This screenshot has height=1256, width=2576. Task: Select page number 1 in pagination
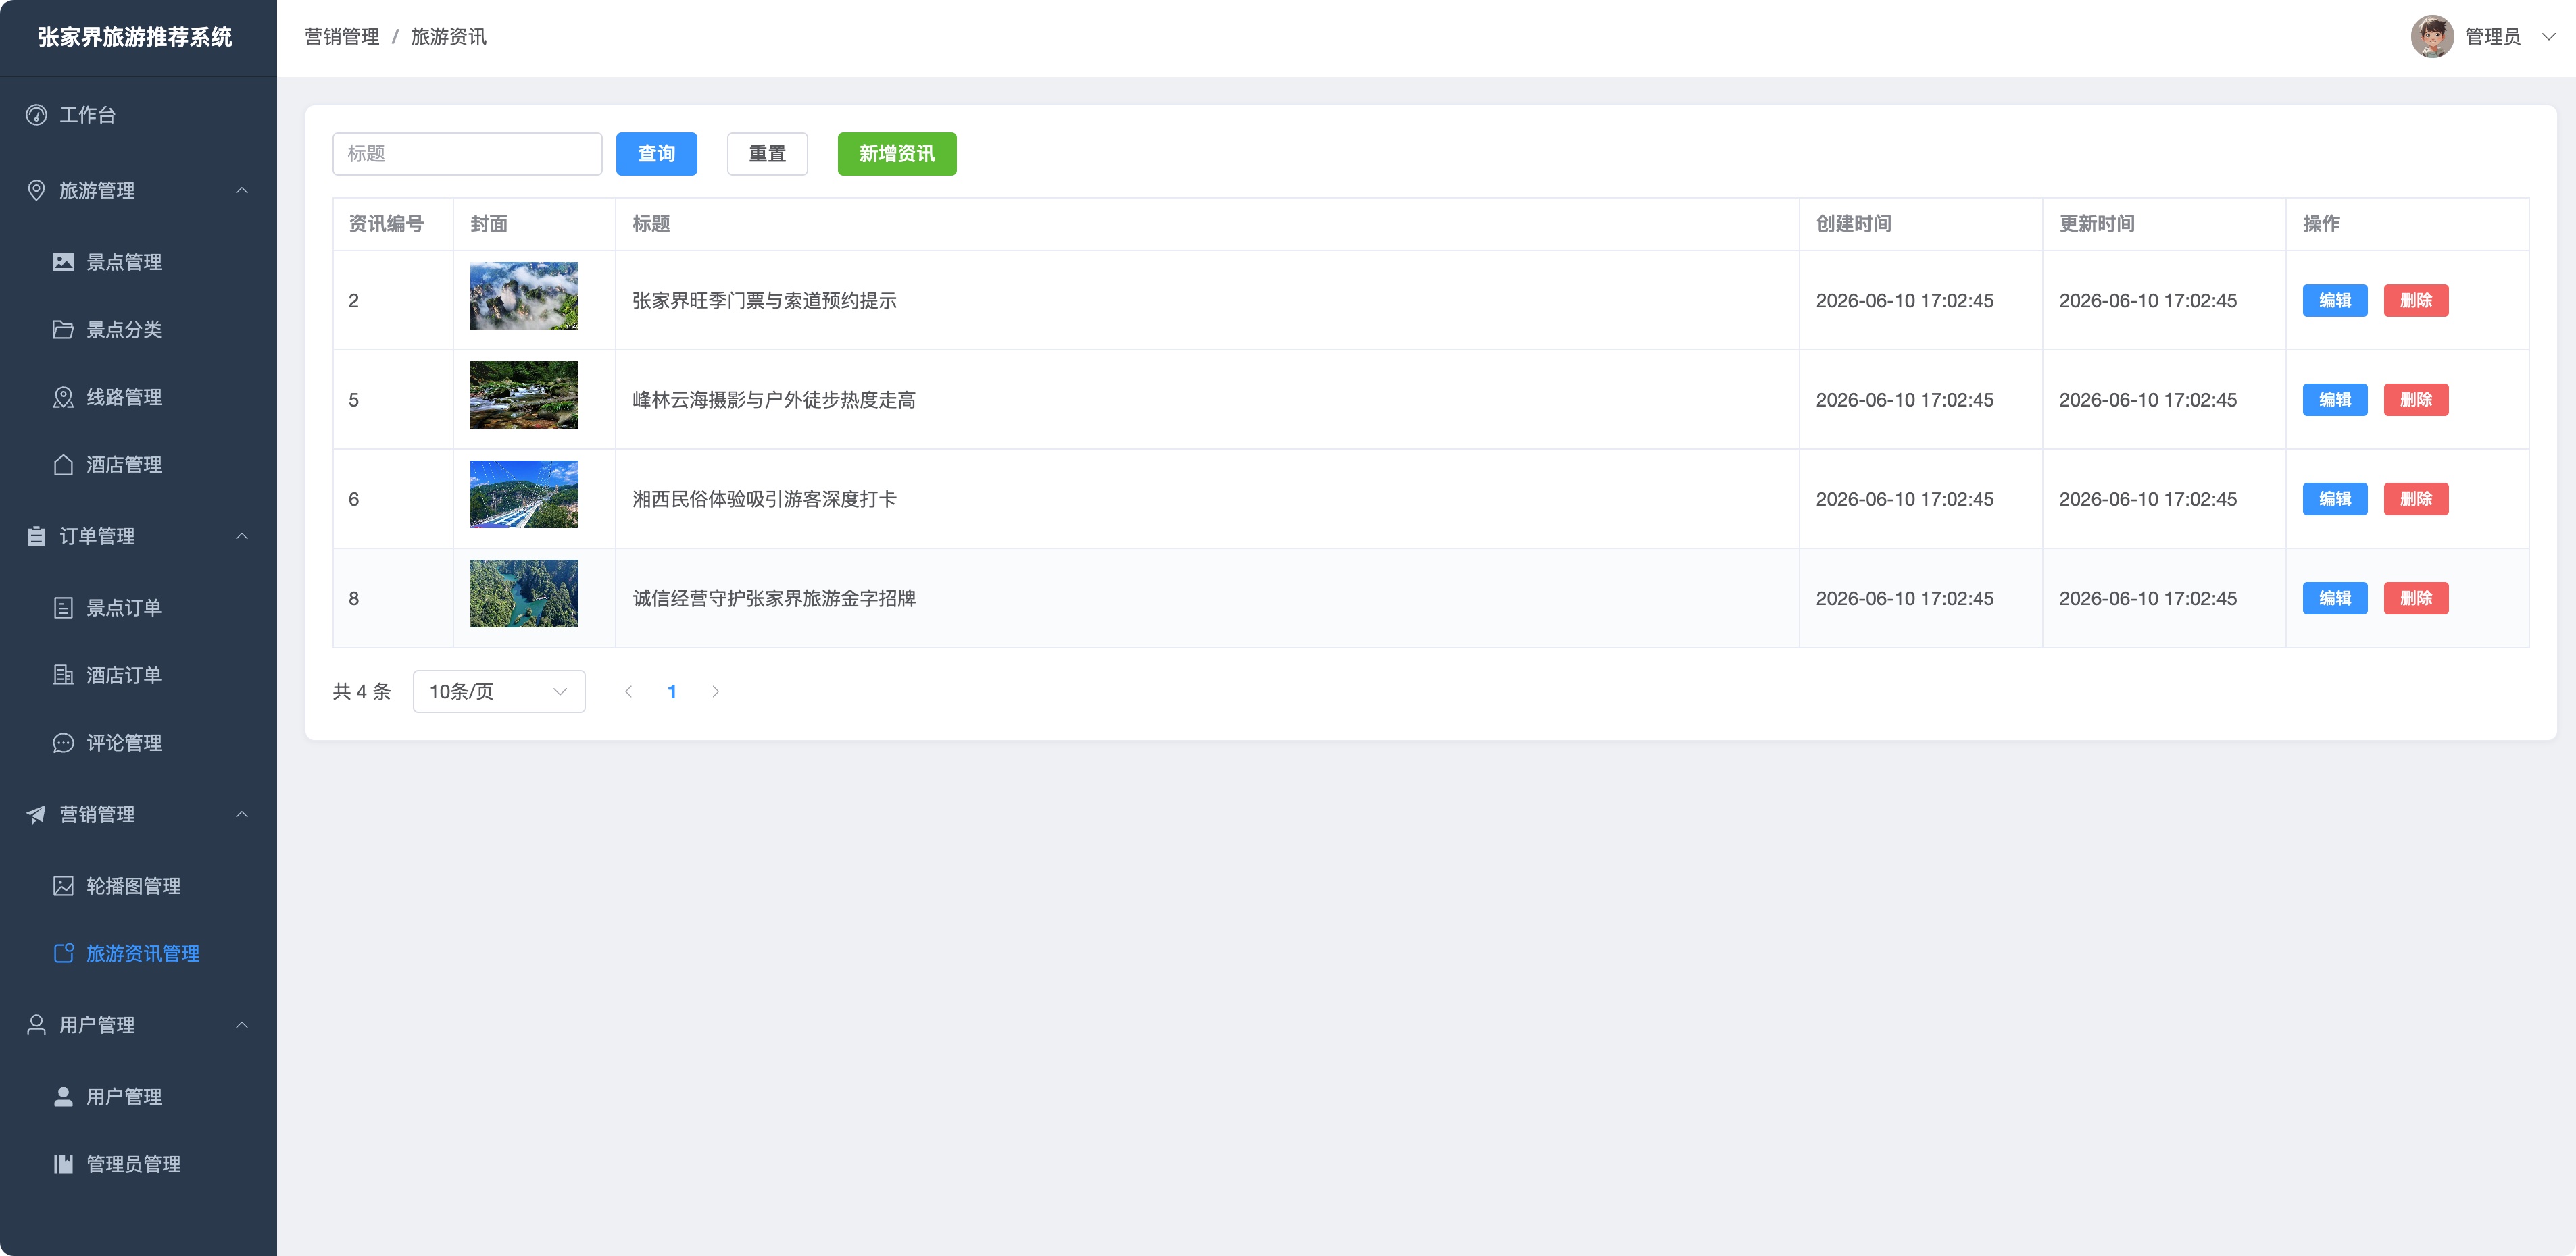(672, 691)
